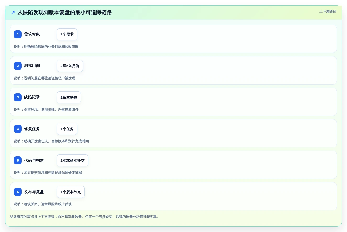The image size is (347, 232).
Task: Select step number badge 1 for 需求对象
Action: click(18, 34)
